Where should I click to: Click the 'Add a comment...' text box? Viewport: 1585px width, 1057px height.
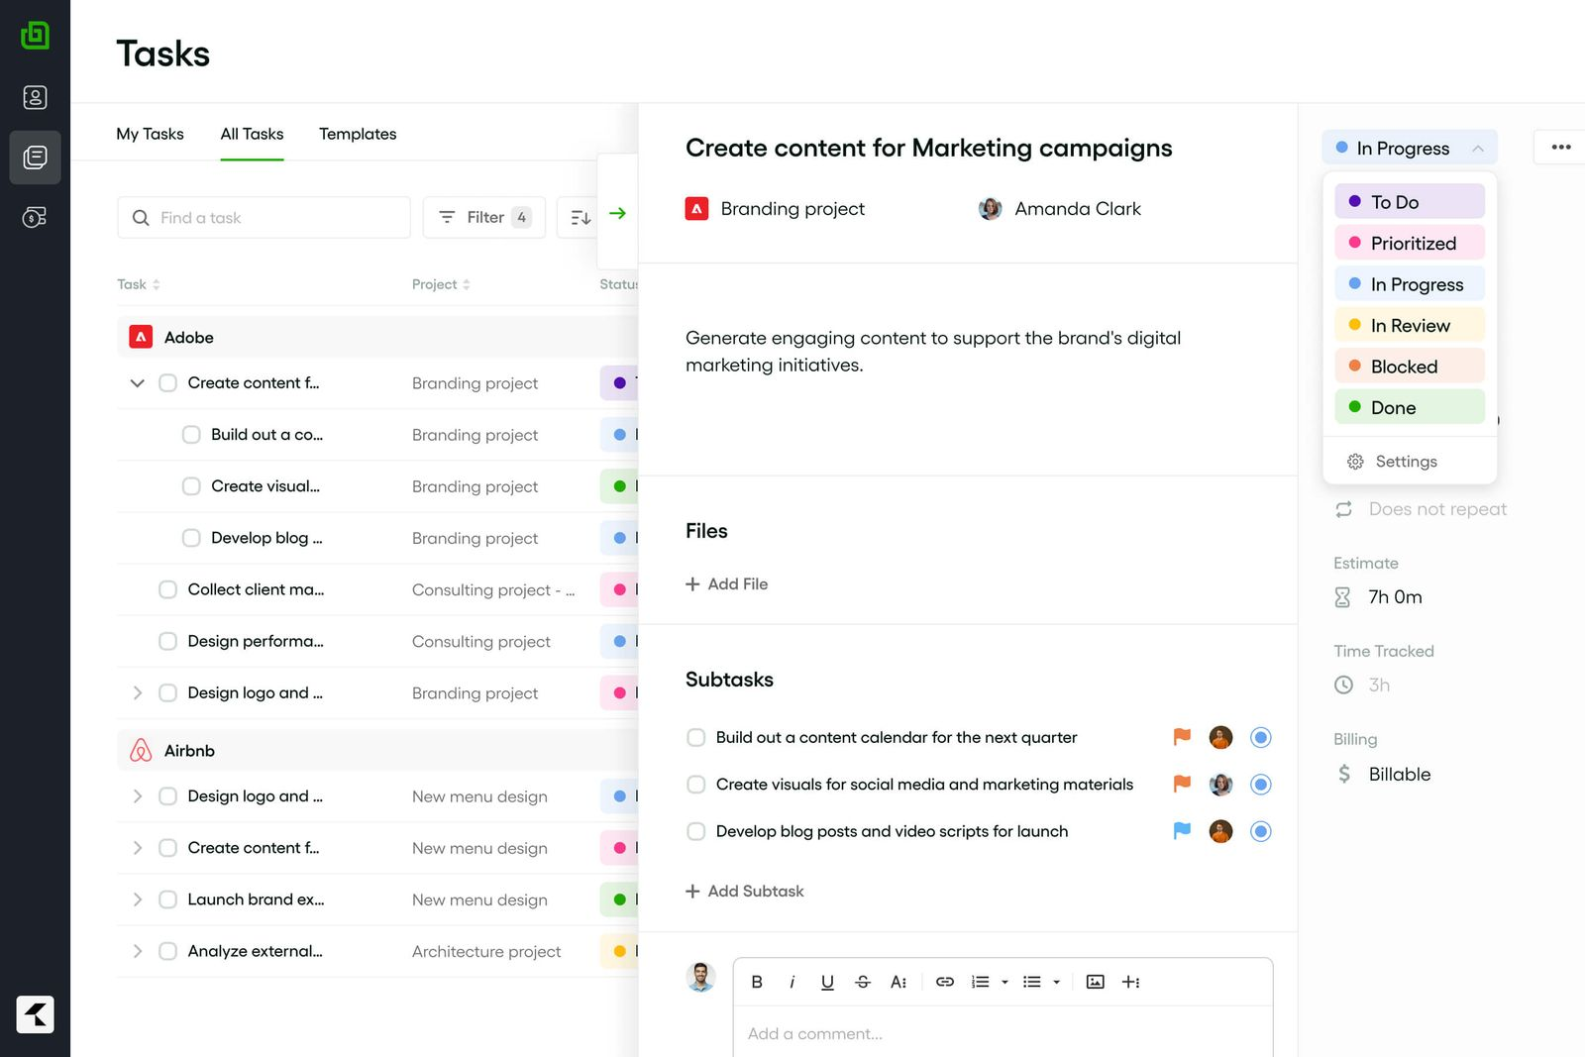1003,1033
